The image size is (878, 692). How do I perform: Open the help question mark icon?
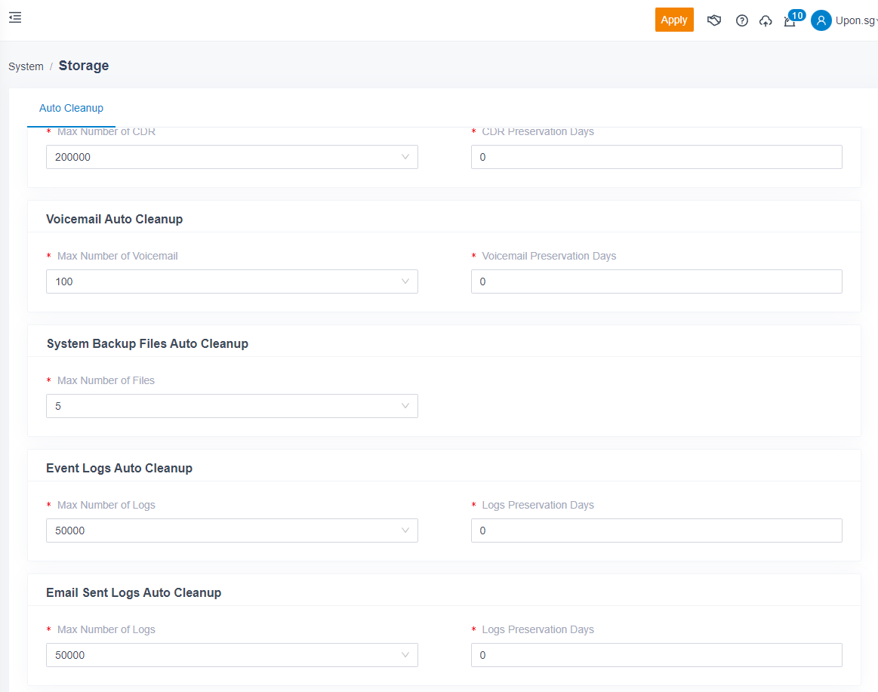742,21
